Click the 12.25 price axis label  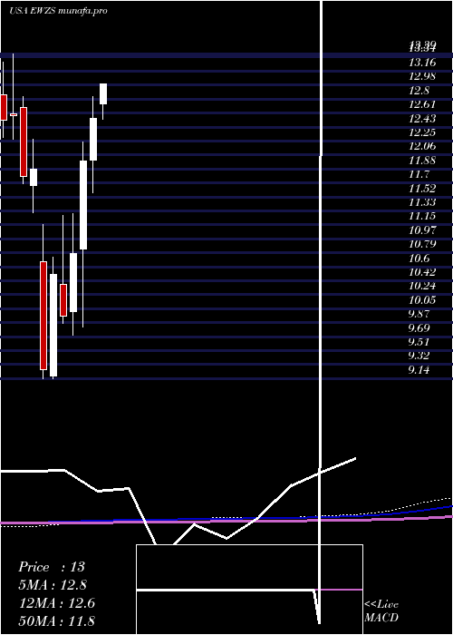(422, 132)
